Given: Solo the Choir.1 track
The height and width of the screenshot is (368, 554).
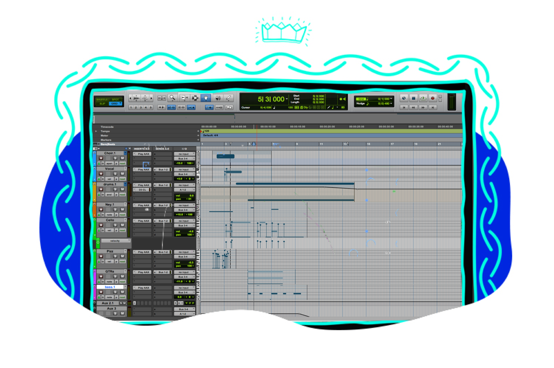Looking at the screenshot, I should tap(115, 158).
